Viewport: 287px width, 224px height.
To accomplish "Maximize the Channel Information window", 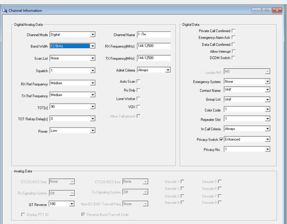I will [267, 10].
